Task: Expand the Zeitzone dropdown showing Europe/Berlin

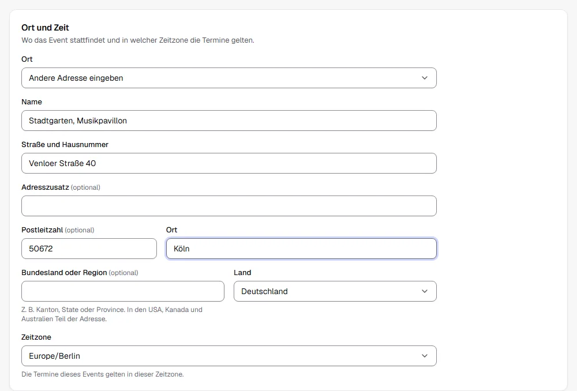Action: click(229, 356)
